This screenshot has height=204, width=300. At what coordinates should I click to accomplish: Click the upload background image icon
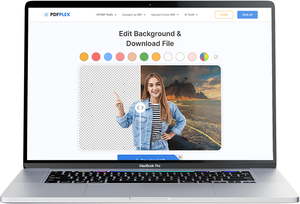pyautogui.click(x=216, y=57)
